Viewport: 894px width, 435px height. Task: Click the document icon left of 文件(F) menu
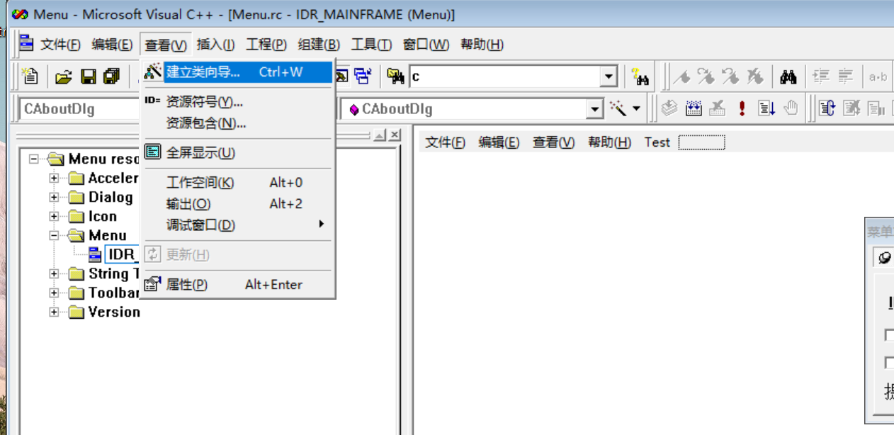tap(26, 43)
